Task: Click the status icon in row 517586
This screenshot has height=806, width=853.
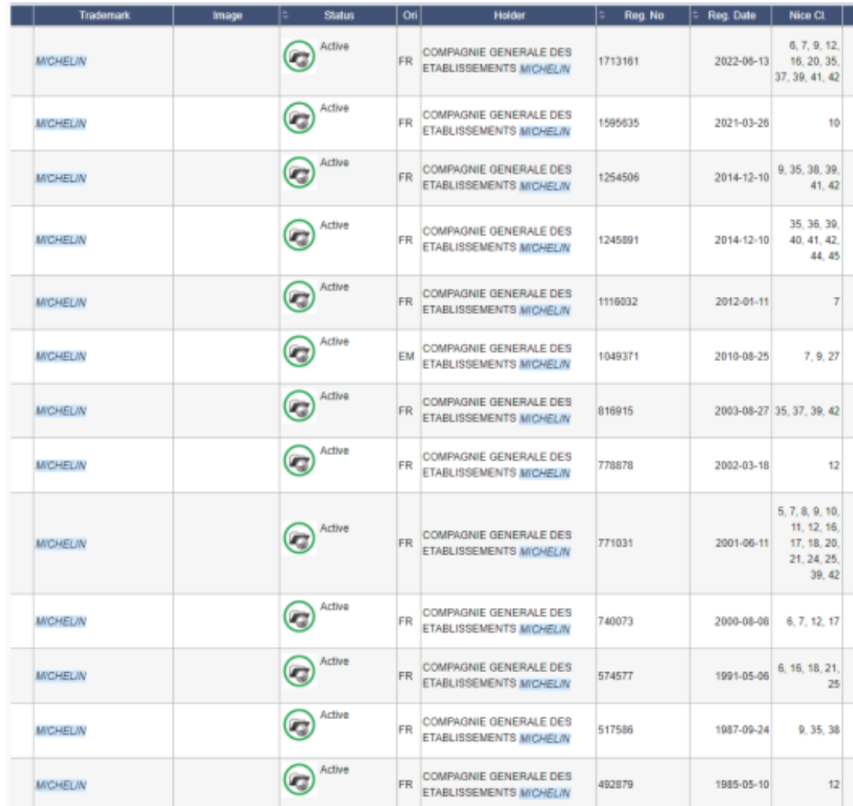Action: (x=299, y=725)
